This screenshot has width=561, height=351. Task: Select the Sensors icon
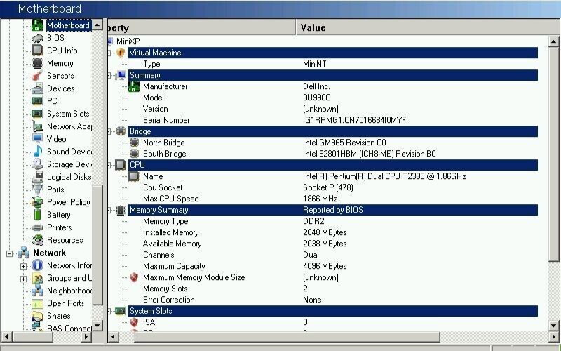[37, 76]
